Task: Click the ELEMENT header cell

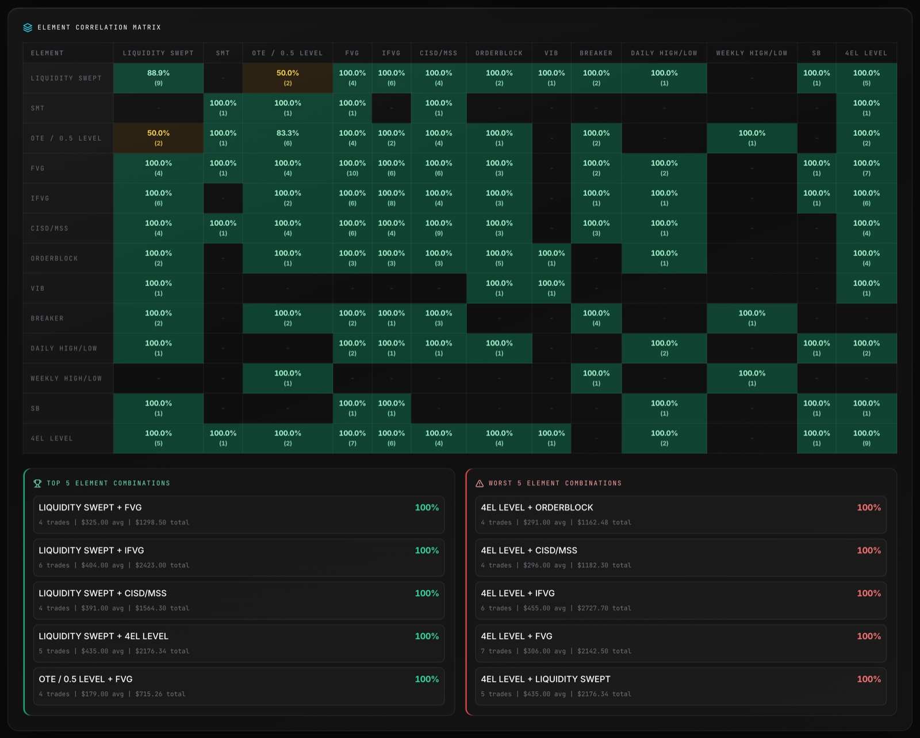Action: (x=68, y=53)
